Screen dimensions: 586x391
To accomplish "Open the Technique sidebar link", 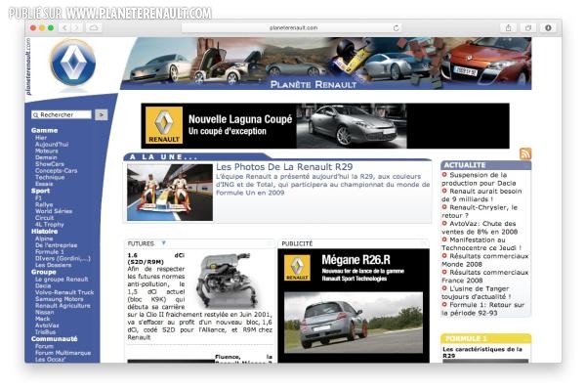I will click(50, 177).
